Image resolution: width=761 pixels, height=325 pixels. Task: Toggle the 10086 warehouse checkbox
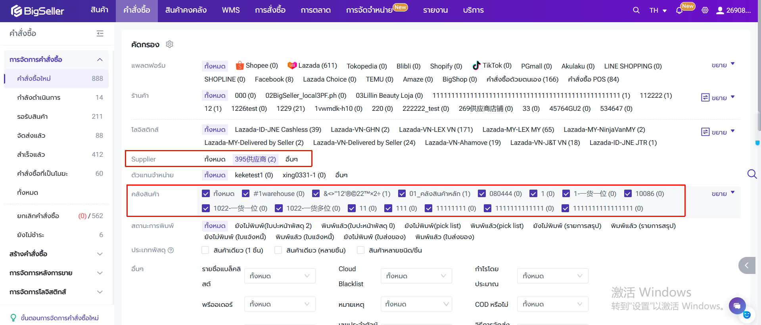(x=628, y=194)
